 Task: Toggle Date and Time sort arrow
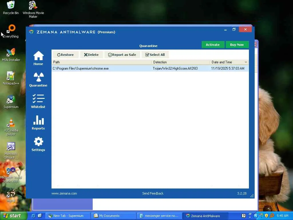(x=246, y=62)
